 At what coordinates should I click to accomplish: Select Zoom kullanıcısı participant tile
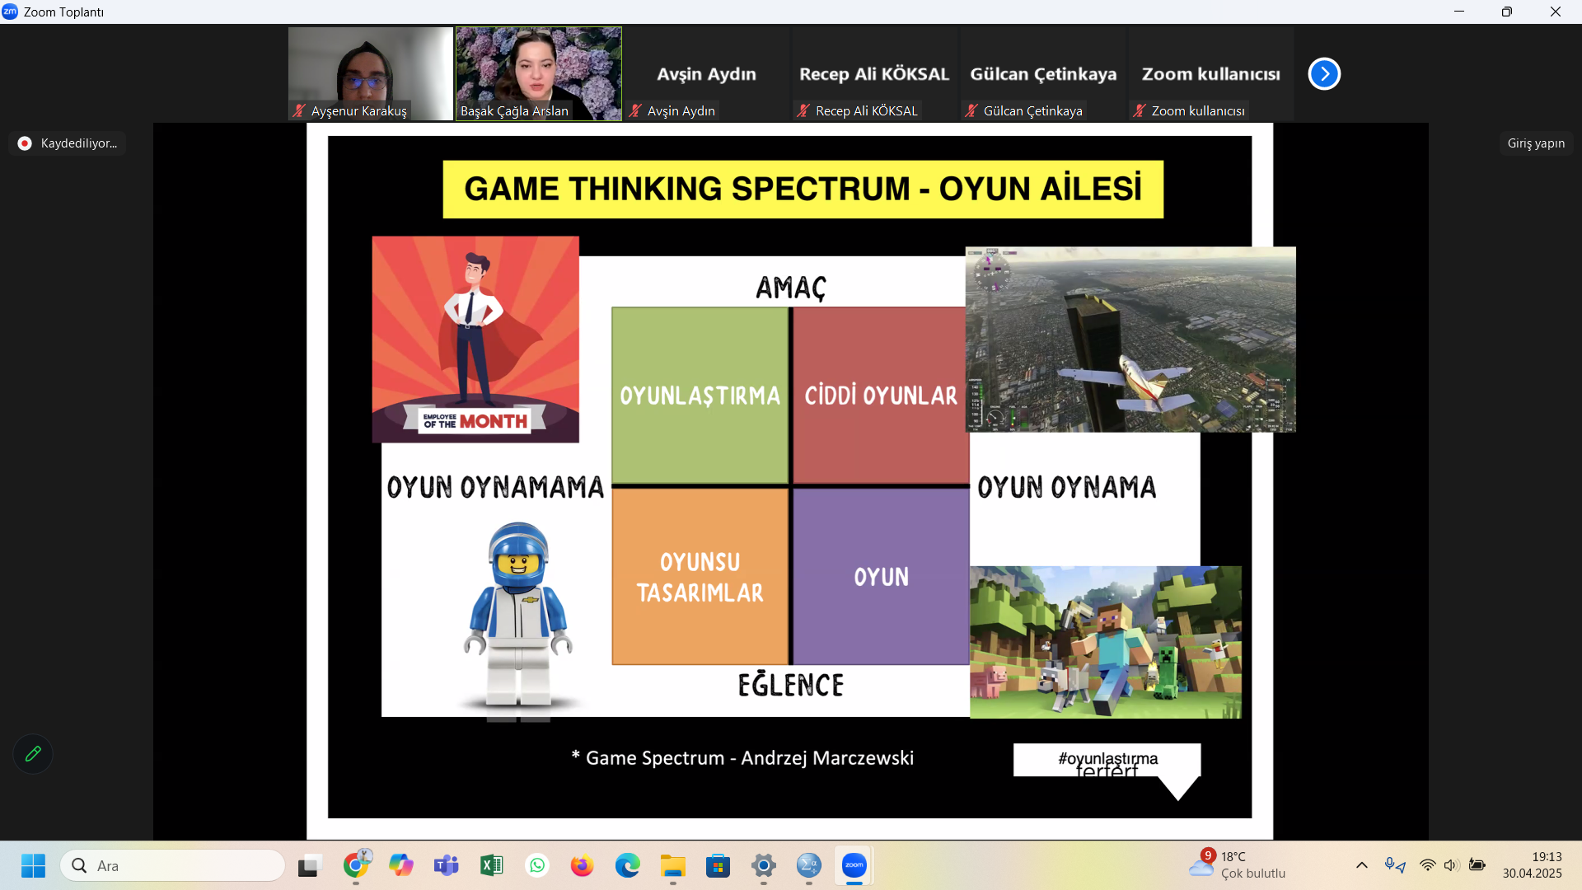[x=1210, y=74]
